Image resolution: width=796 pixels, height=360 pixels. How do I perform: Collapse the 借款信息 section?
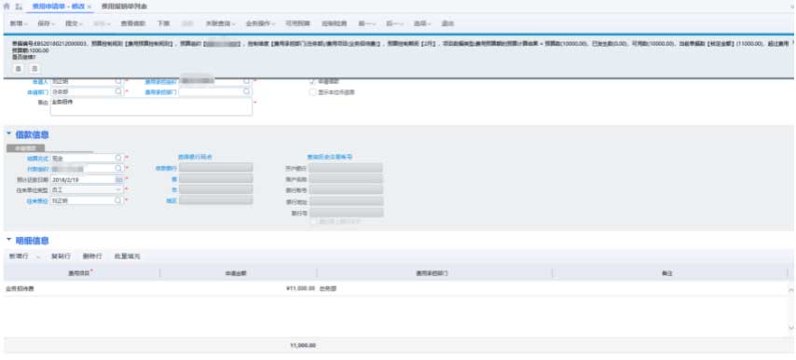[8, 134]
